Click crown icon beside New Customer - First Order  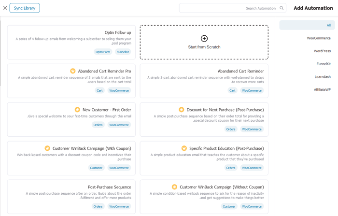[x=77, y=110]
